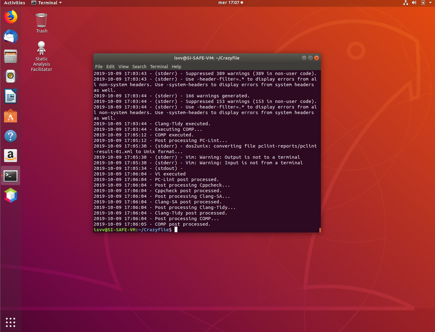Screen dimensions: 435x332
Task: Click the Activities button
Action: [15, 3]
